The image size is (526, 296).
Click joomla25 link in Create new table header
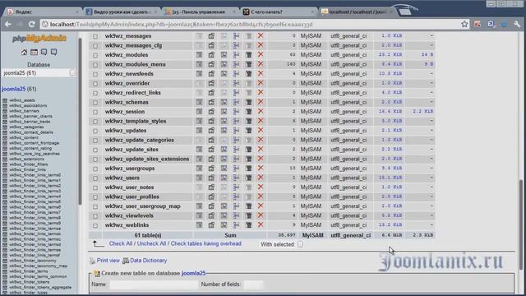coord(194,273)
